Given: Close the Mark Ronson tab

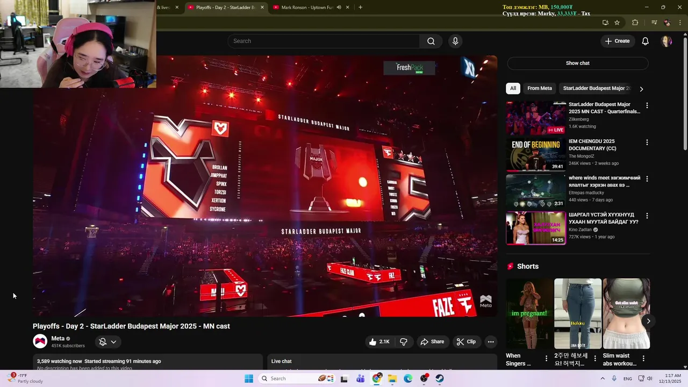Looking at the screenshot, I should (x=348, y=8).
